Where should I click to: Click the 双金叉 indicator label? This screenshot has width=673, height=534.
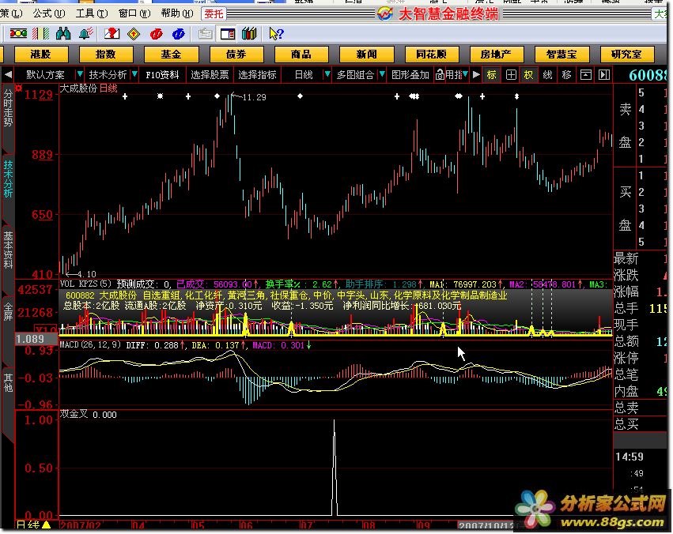[x=74, y=414]
